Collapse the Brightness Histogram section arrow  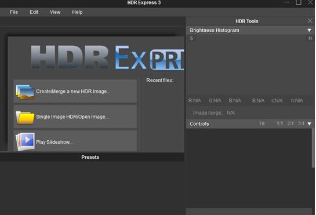pos(309,30)
